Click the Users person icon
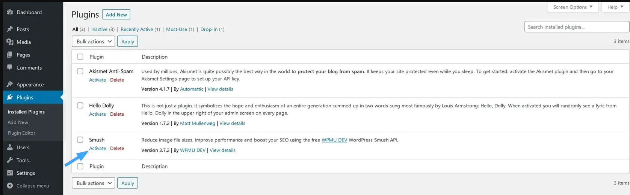Viewport: 630px width, 195px height. click(10, 147)
